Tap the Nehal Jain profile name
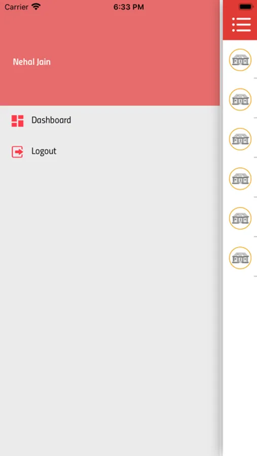Image resolution: width=257 pixels, height=456 pixels. click(32, 62)
